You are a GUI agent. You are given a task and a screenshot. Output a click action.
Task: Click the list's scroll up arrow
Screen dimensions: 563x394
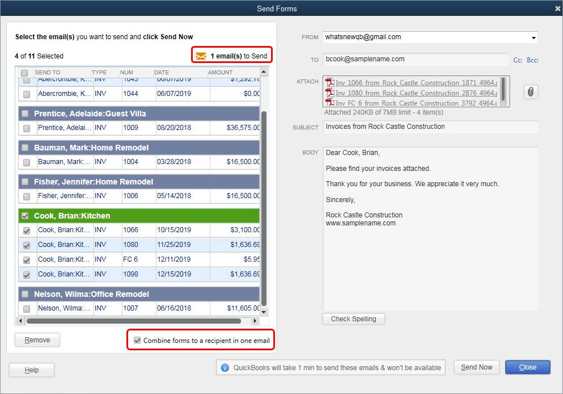point(264,73)
